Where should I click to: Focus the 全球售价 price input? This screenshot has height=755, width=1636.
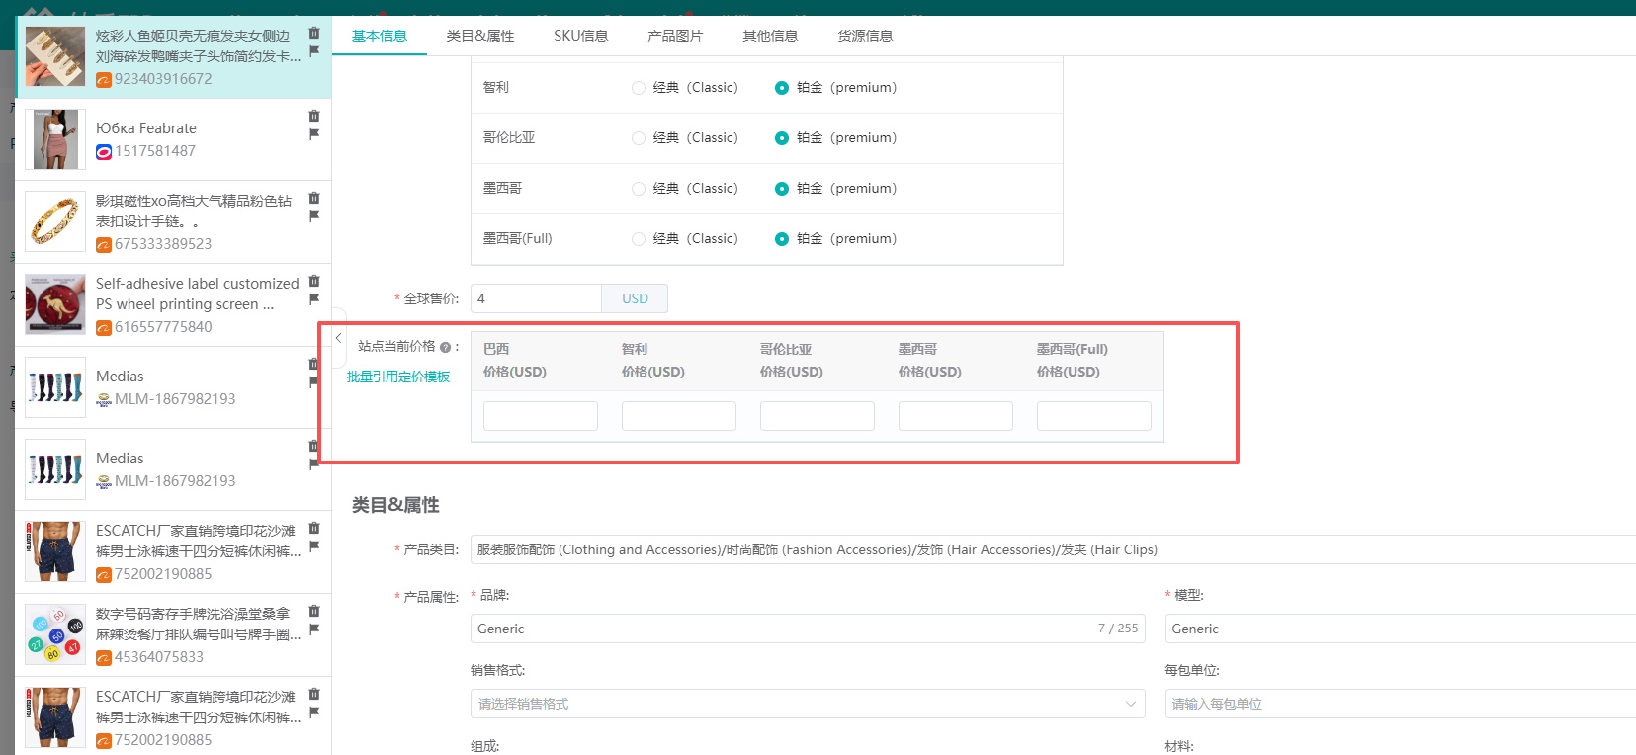537,298
